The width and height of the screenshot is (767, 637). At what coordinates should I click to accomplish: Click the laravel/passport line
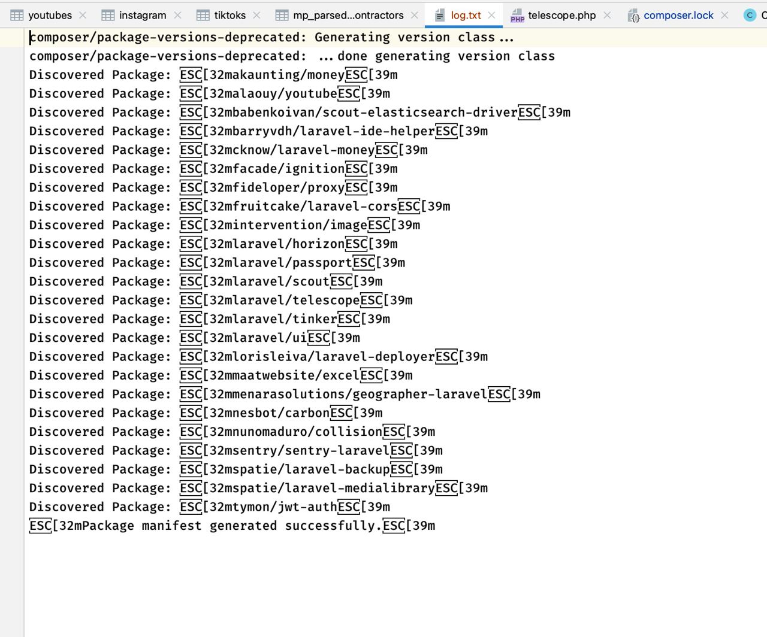tap(217, 263)
